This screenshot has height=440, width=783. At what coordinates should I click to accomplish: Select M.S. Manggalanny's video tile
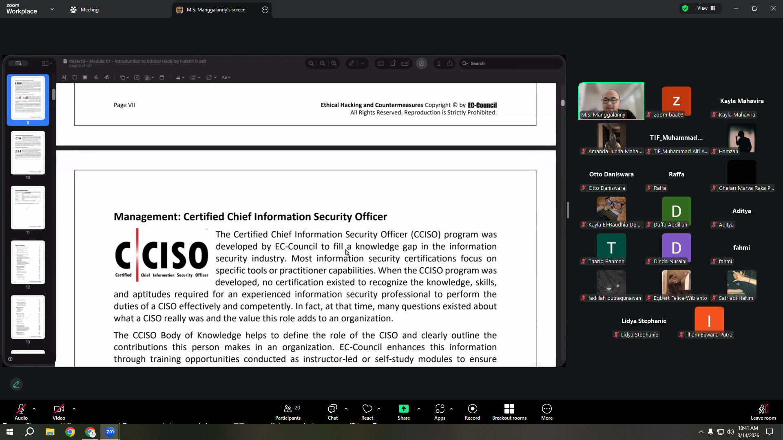[611, 101]
